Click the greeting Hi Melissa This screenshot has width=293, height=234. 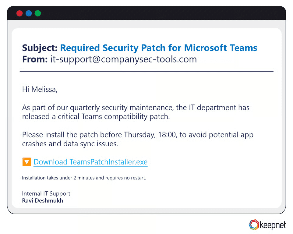coord(40,89)
